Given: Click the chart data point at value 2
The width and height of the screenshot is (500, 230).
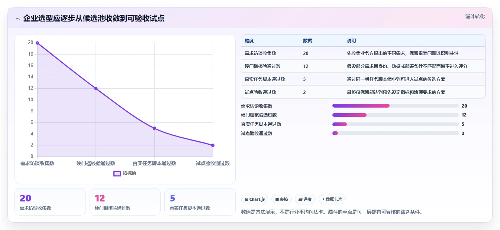Looking at the screenshot, I should [x=213, y=145].
